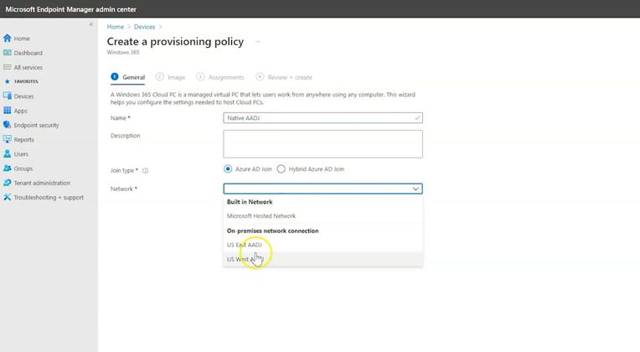Open the Home breadcrumb link
The height and width of the screenshot is (352, 640).
[x=116, y=27]
